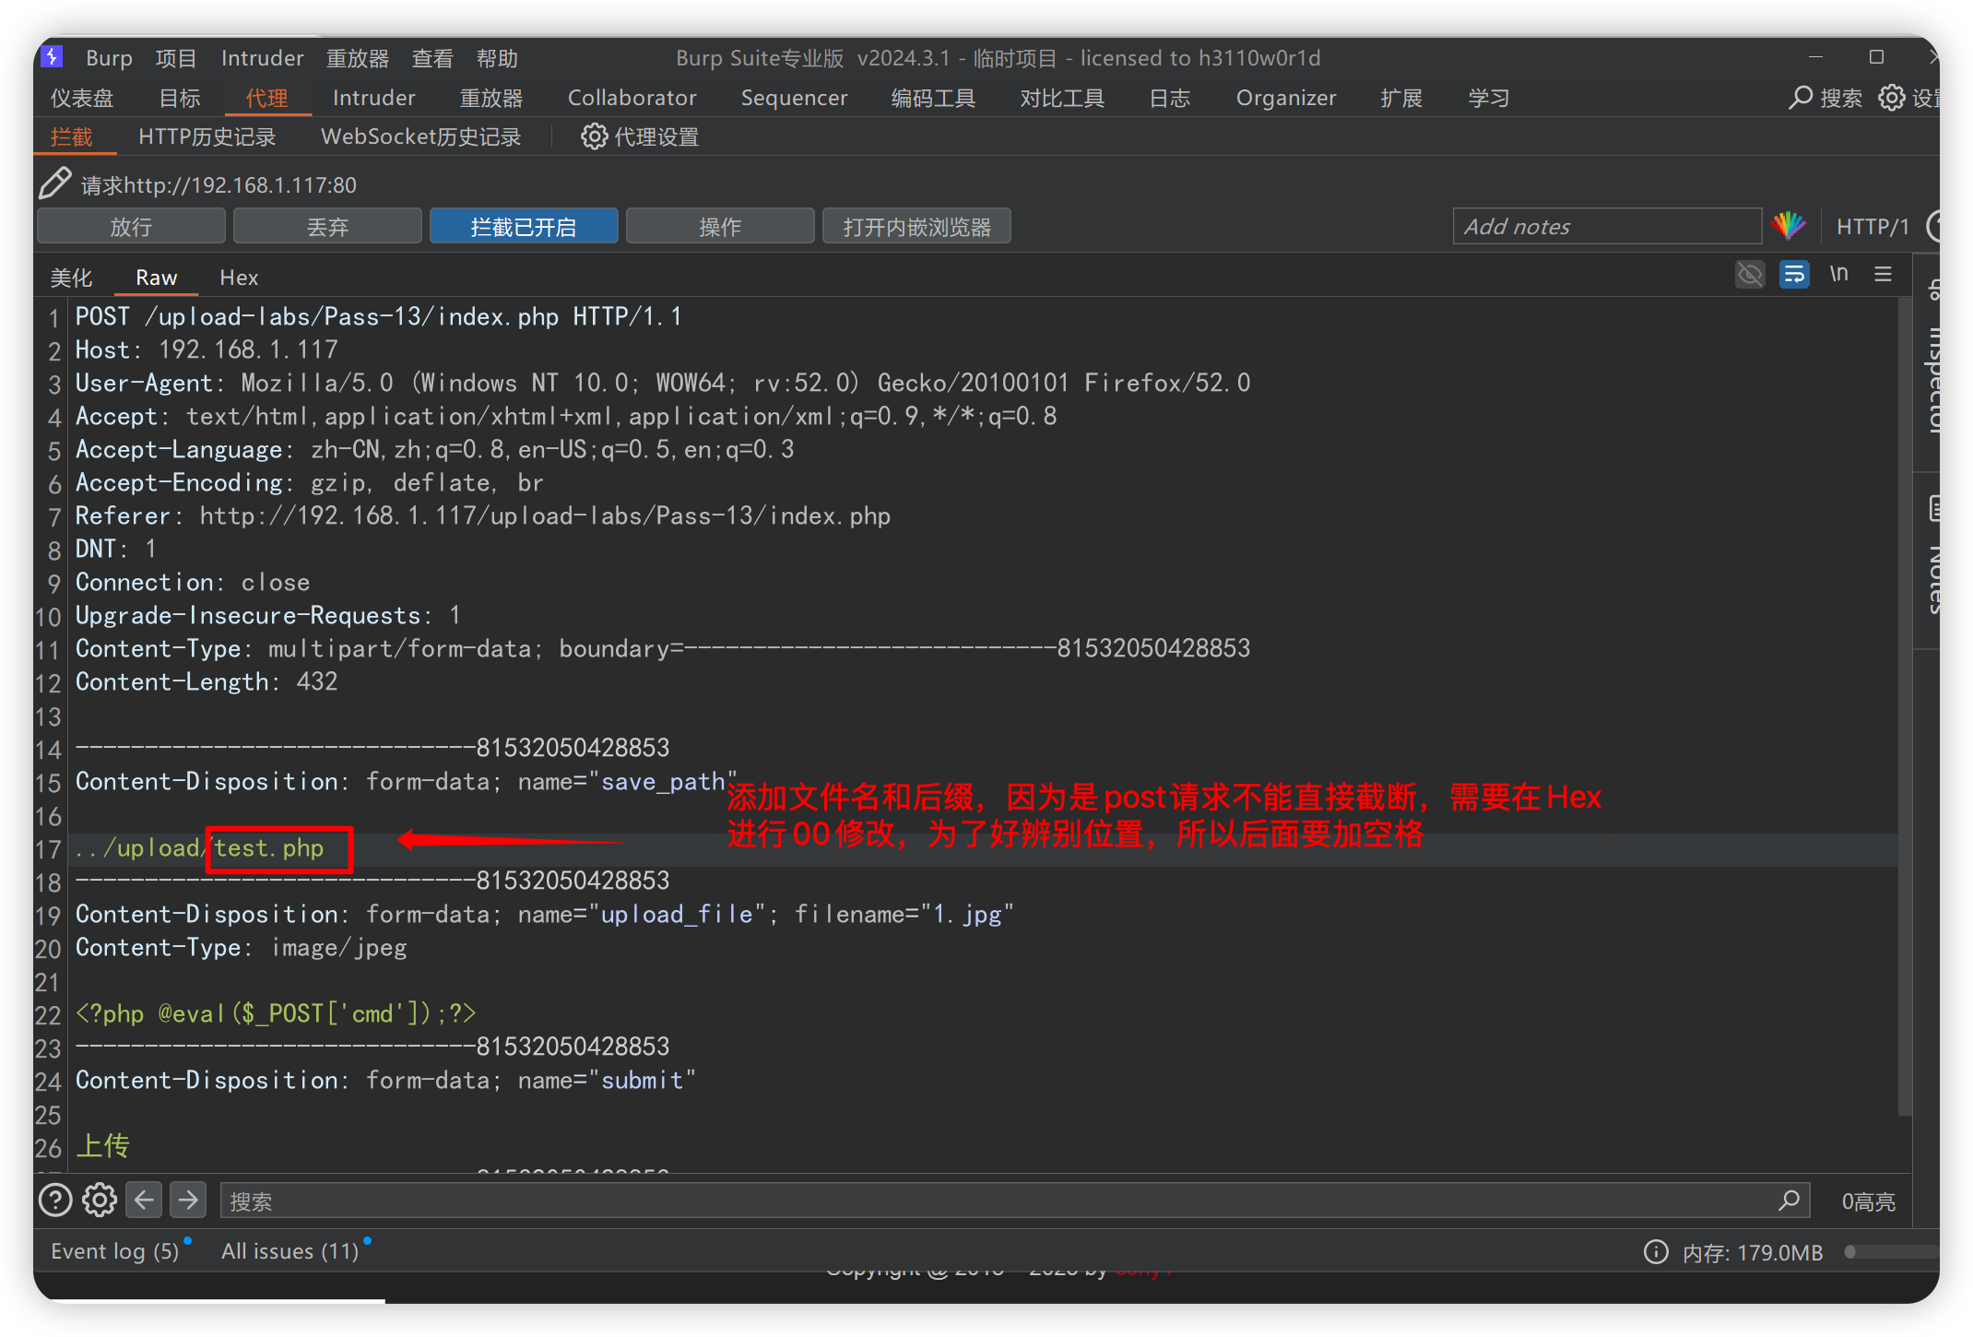Click the Add notes input field
Viewport: 1973px width, 1337px height.
coord(1606,227)
